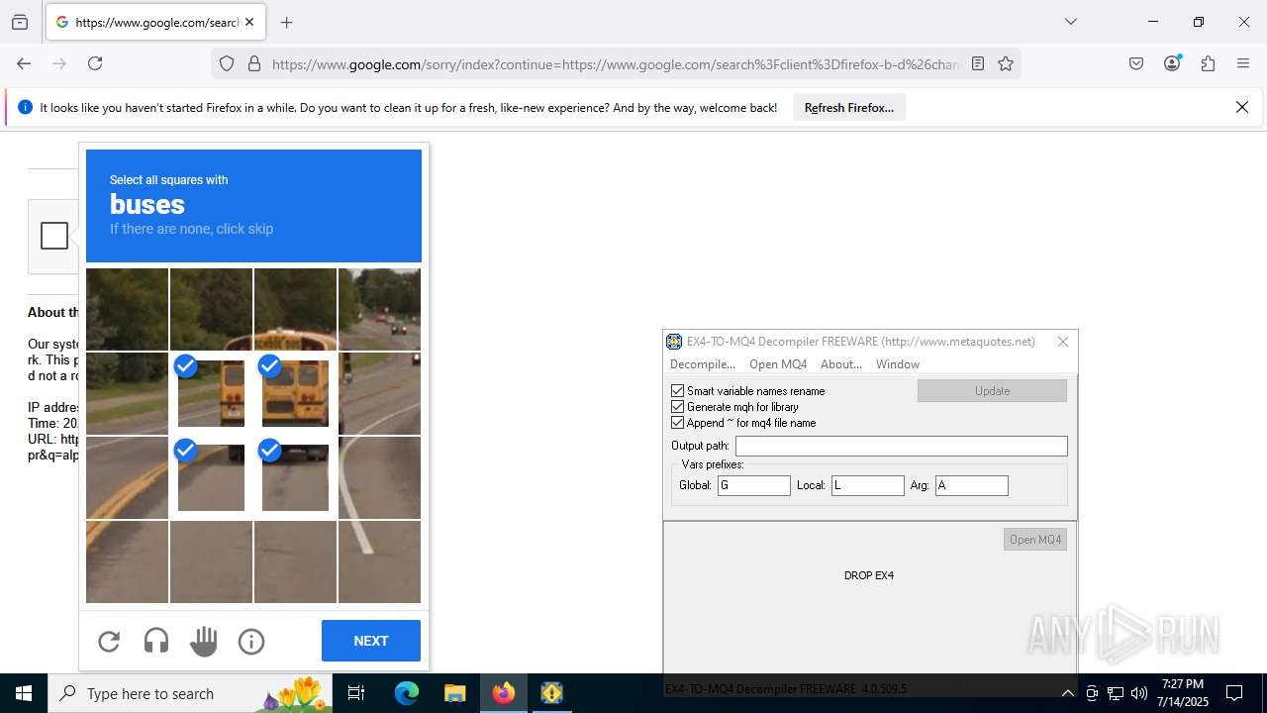Open Firefox application menu

coord(1243,63)
